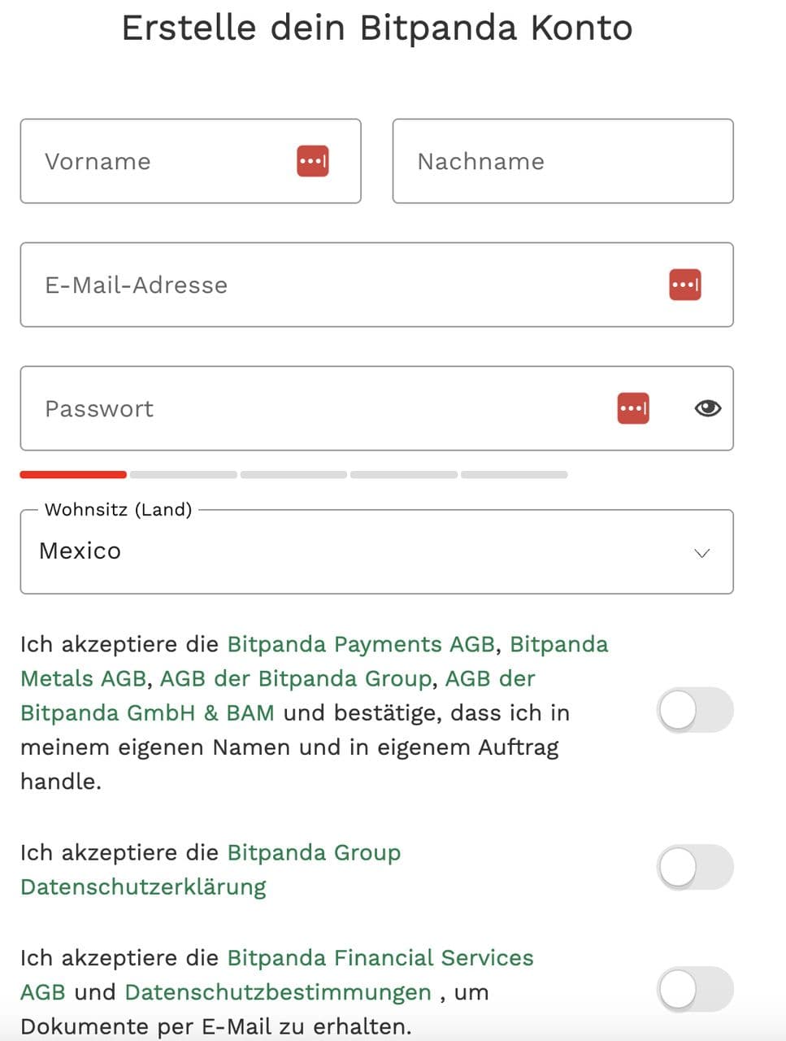Toggle acceptance of Bitpanda Group Datenschutzerklärung

(694, 867)
